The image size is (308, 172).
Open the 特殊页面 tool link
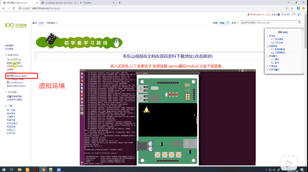[11, 120]
